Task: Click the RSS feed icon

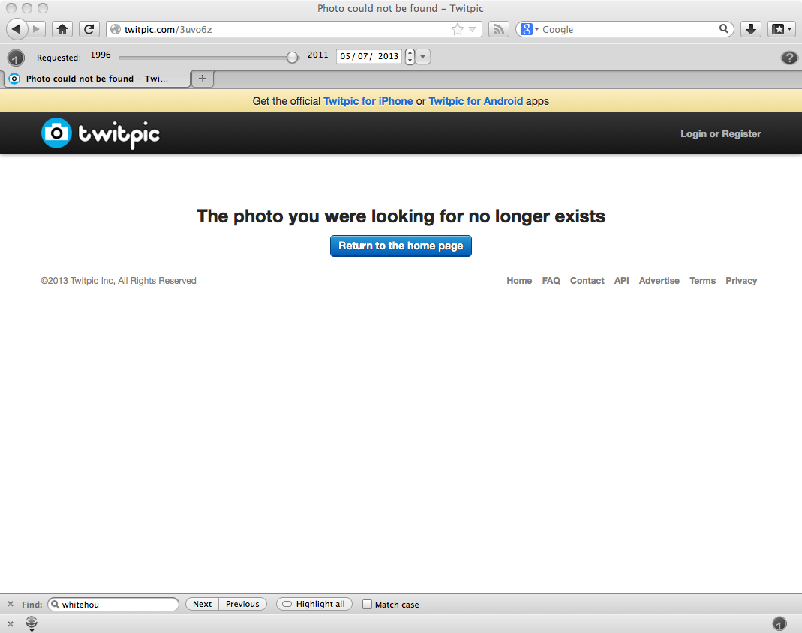Action: pyautogui.click(x=498, y=30)
